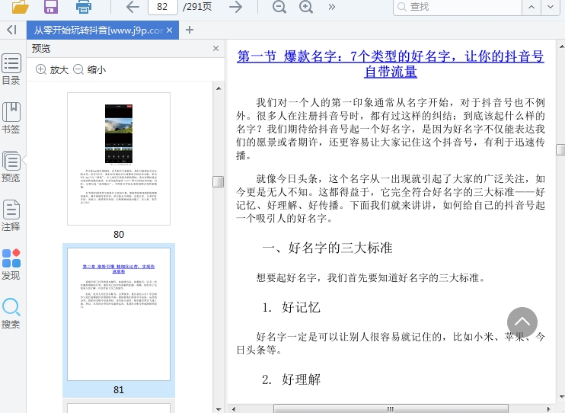
Task: Open a new tab with plus button
Action: [190, 30]
